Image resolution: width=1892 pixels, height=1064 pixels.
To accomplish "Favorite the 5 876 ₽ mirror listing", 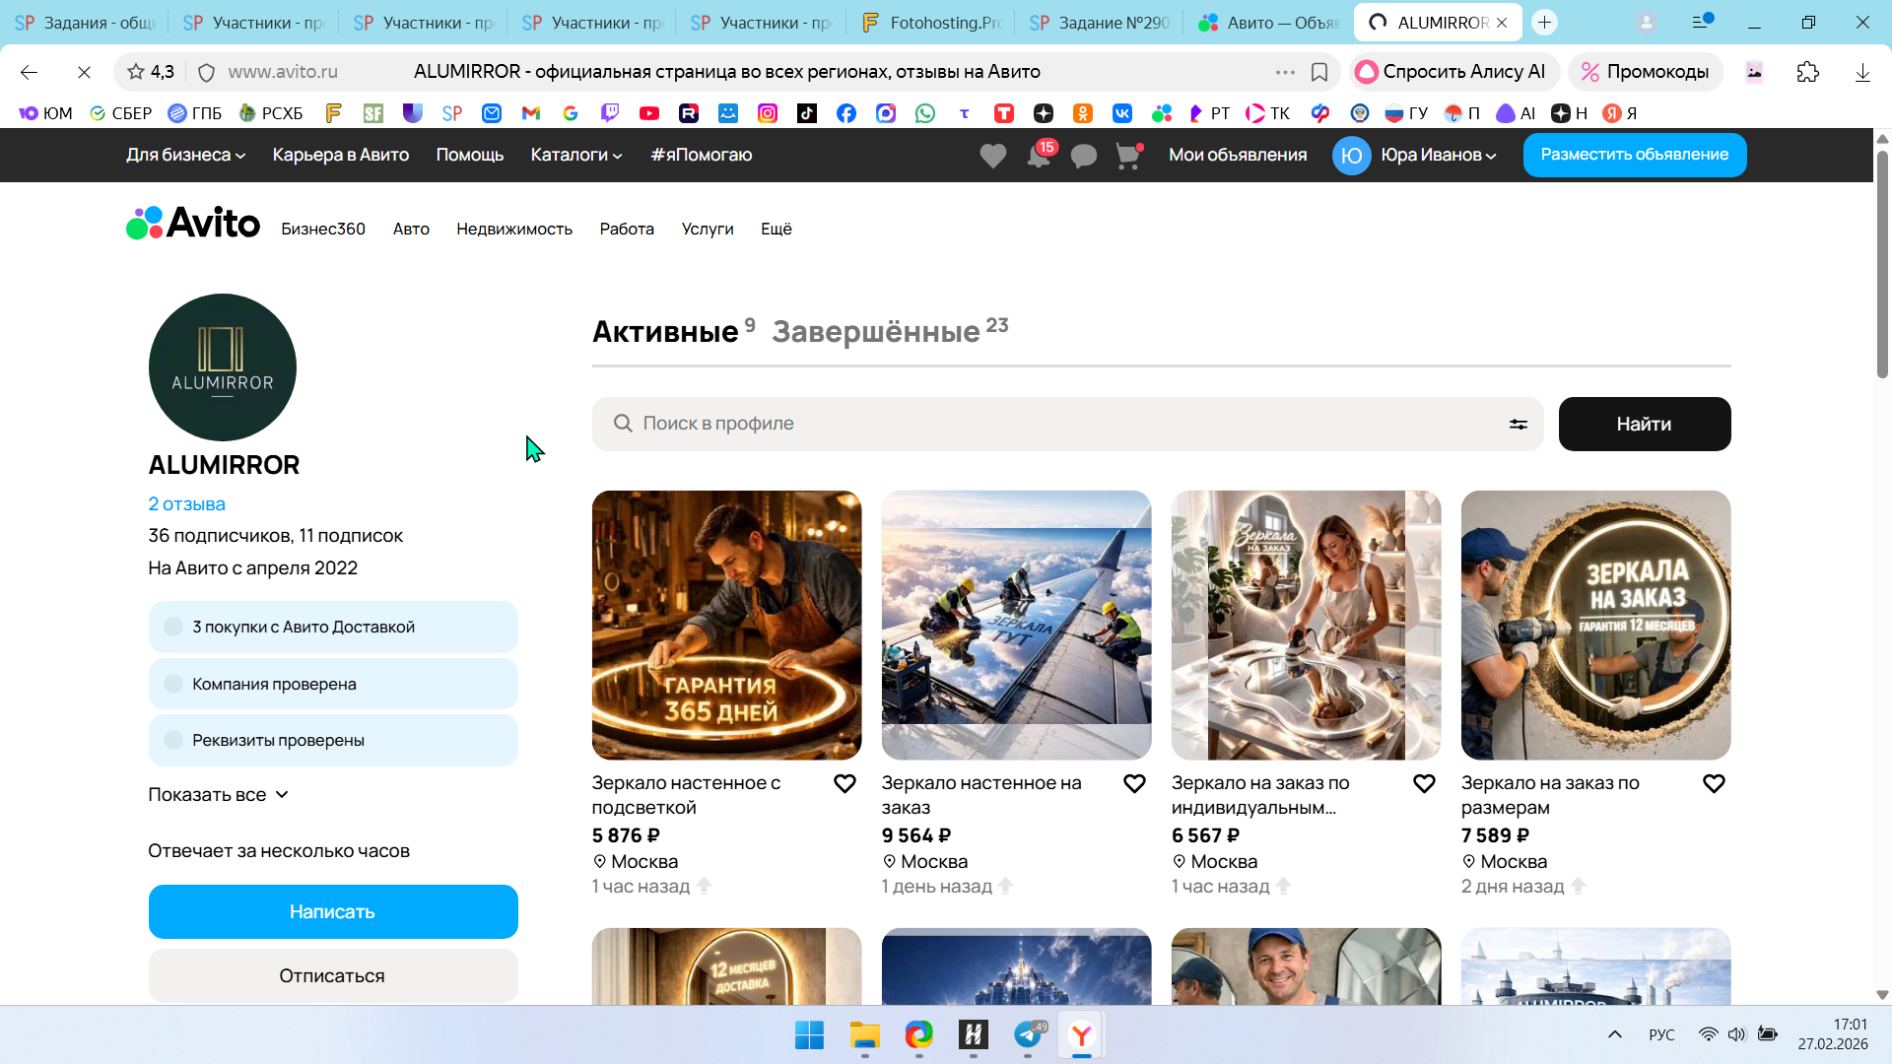I will pos(845,784).
